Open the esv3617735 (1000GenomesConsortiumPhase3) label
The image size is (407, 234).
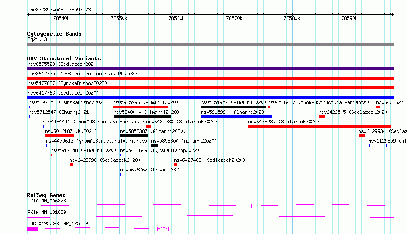82,74
